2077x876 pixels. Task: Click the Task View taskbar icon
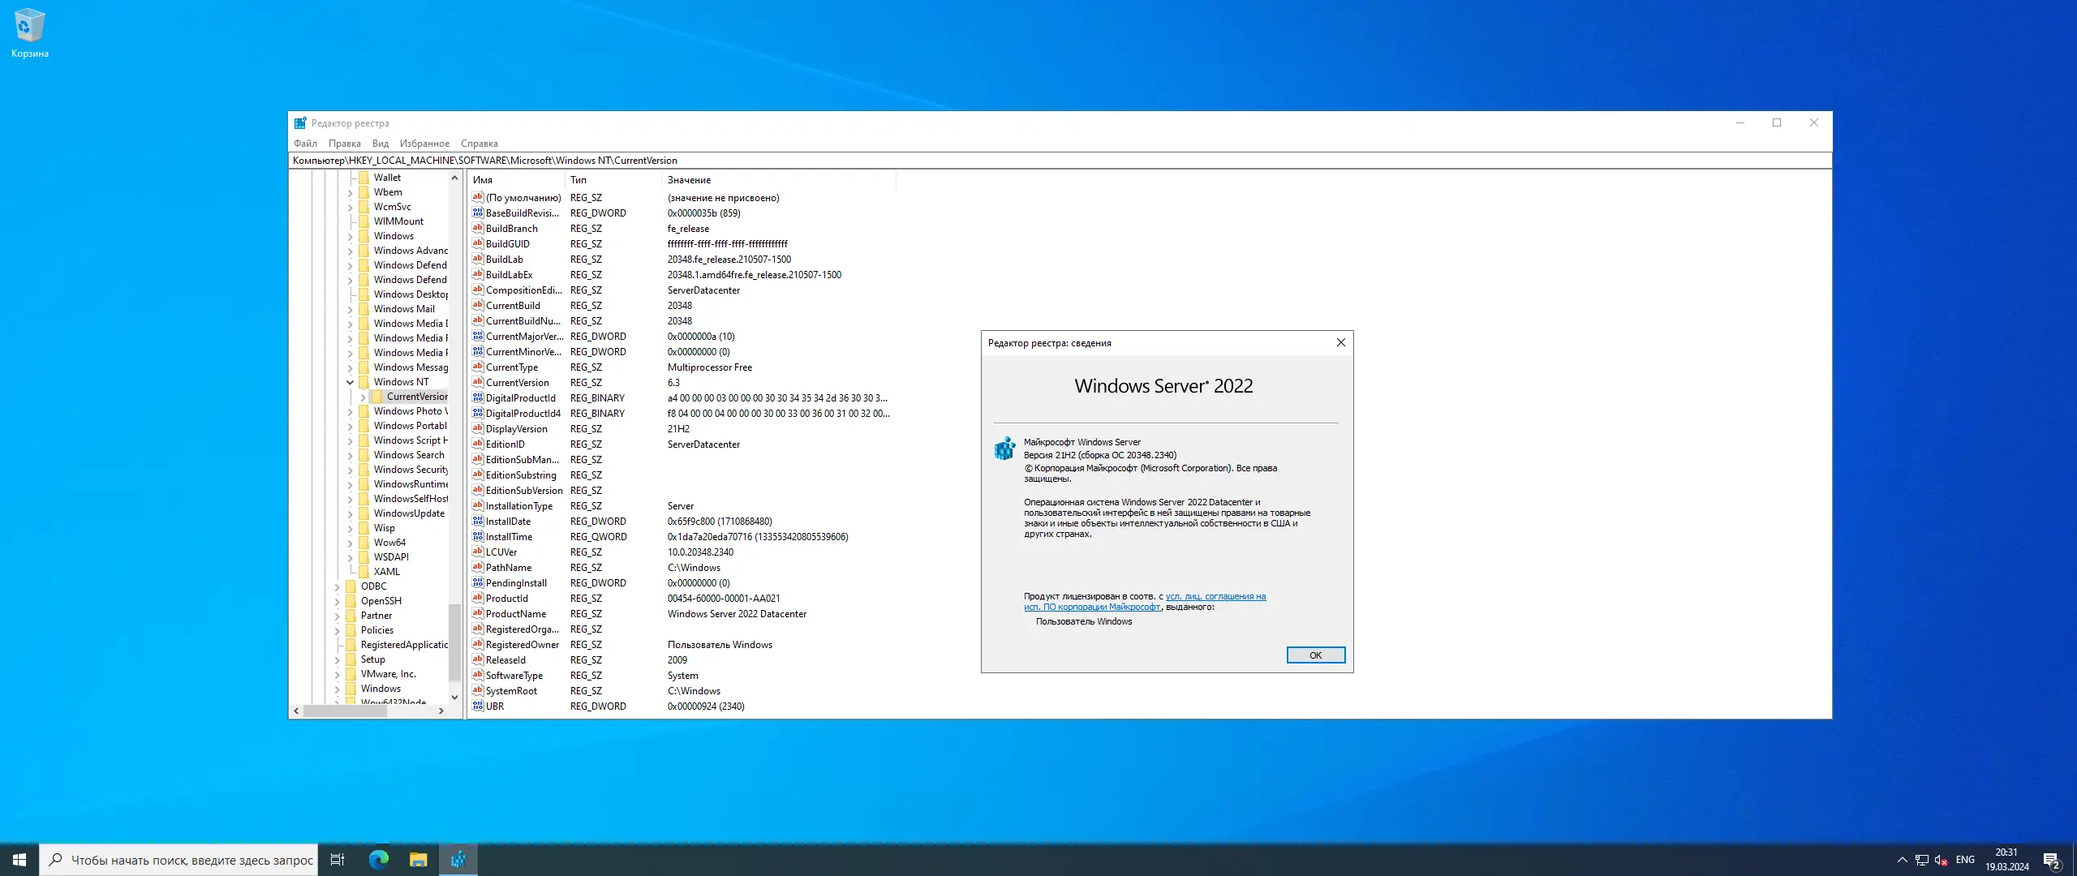tap(338, 859)
